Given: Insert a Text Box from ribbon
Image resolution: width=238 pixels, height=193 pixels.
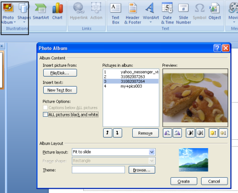Looking at the screenshot, I should (x=116, y=14).
